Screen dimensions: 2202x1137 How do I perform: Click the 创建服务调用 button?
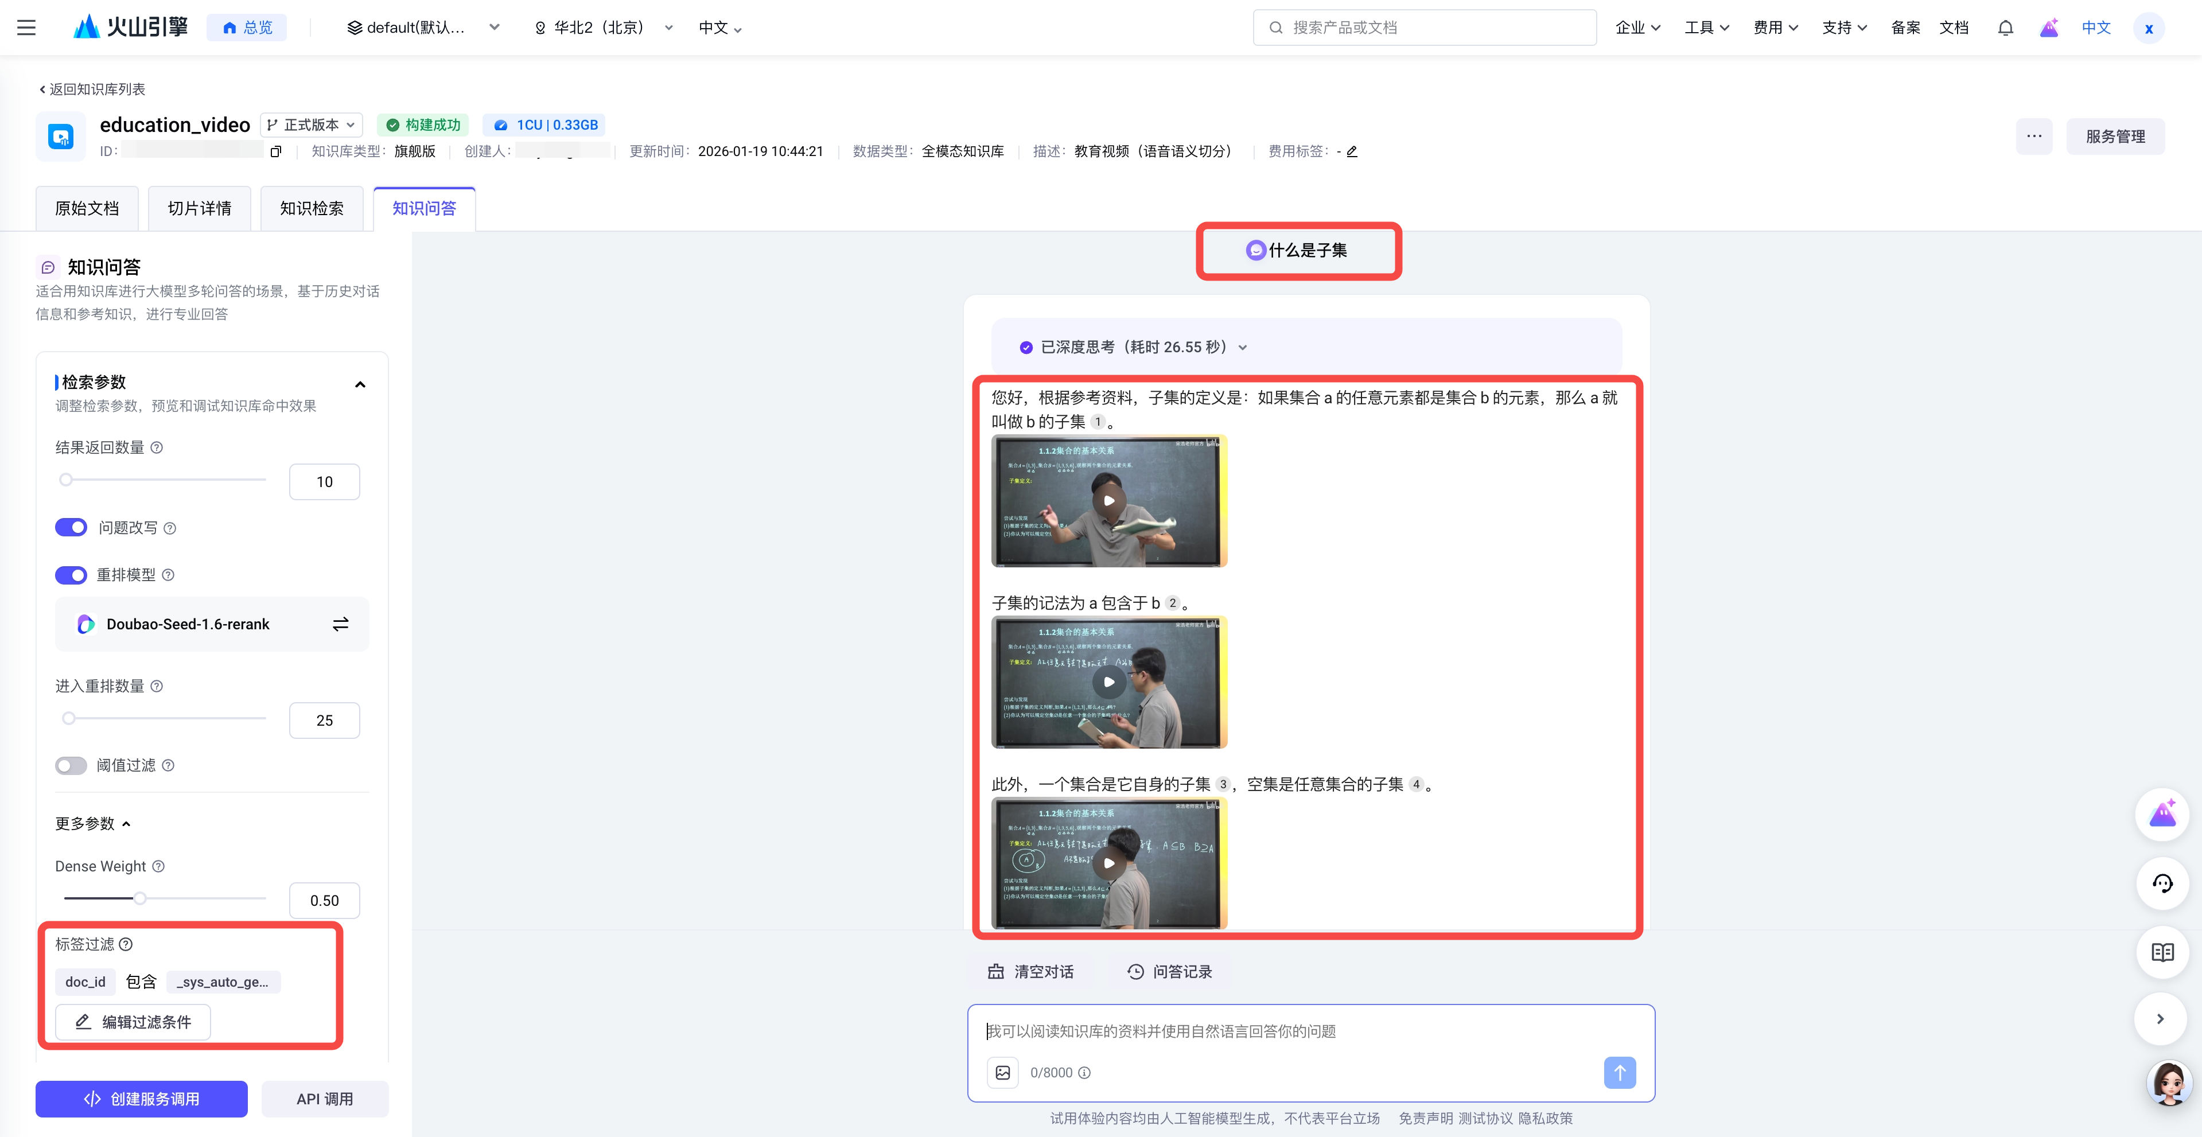141,1099
